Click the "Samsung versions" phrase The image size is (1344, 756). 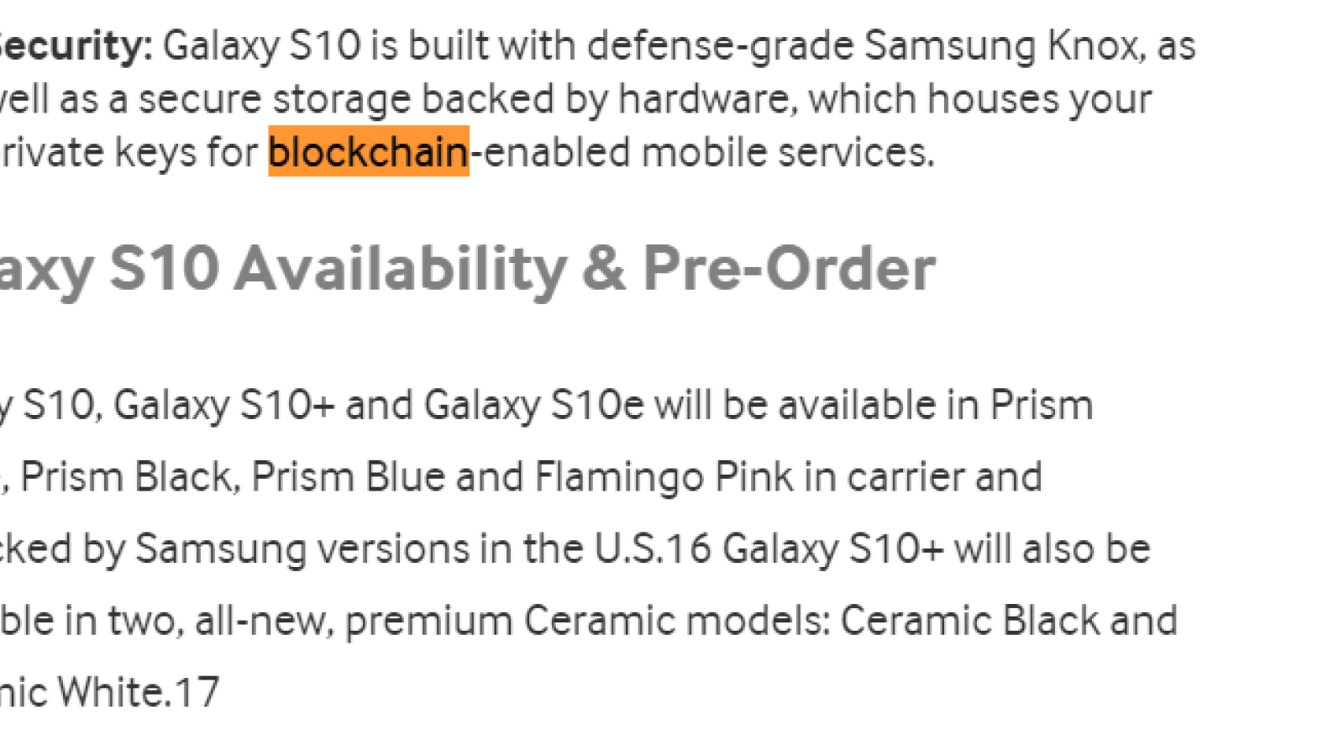click(302, 549)
